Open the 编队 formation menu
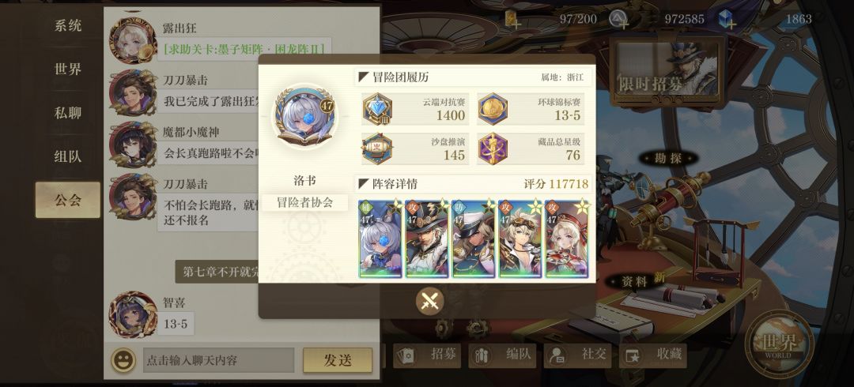 pos(501,355)
